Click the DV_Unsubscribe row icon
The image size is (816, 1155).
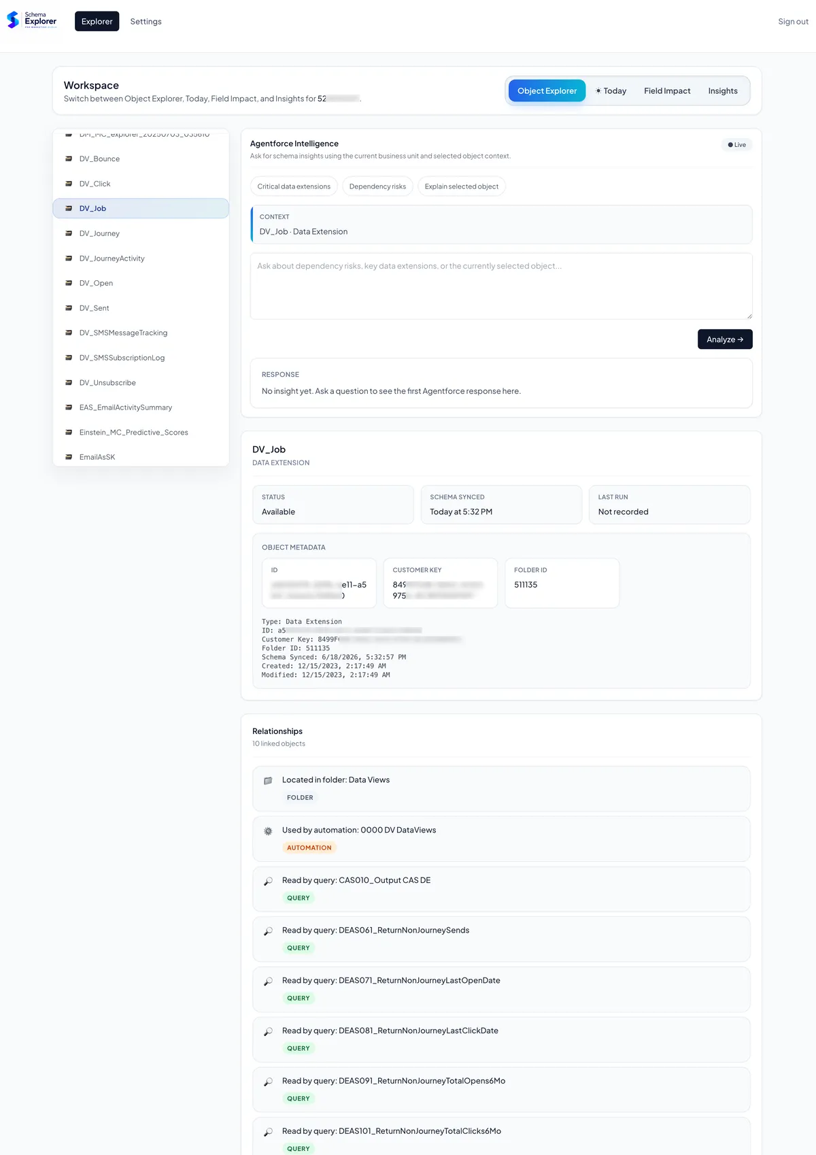pos(69,382)
